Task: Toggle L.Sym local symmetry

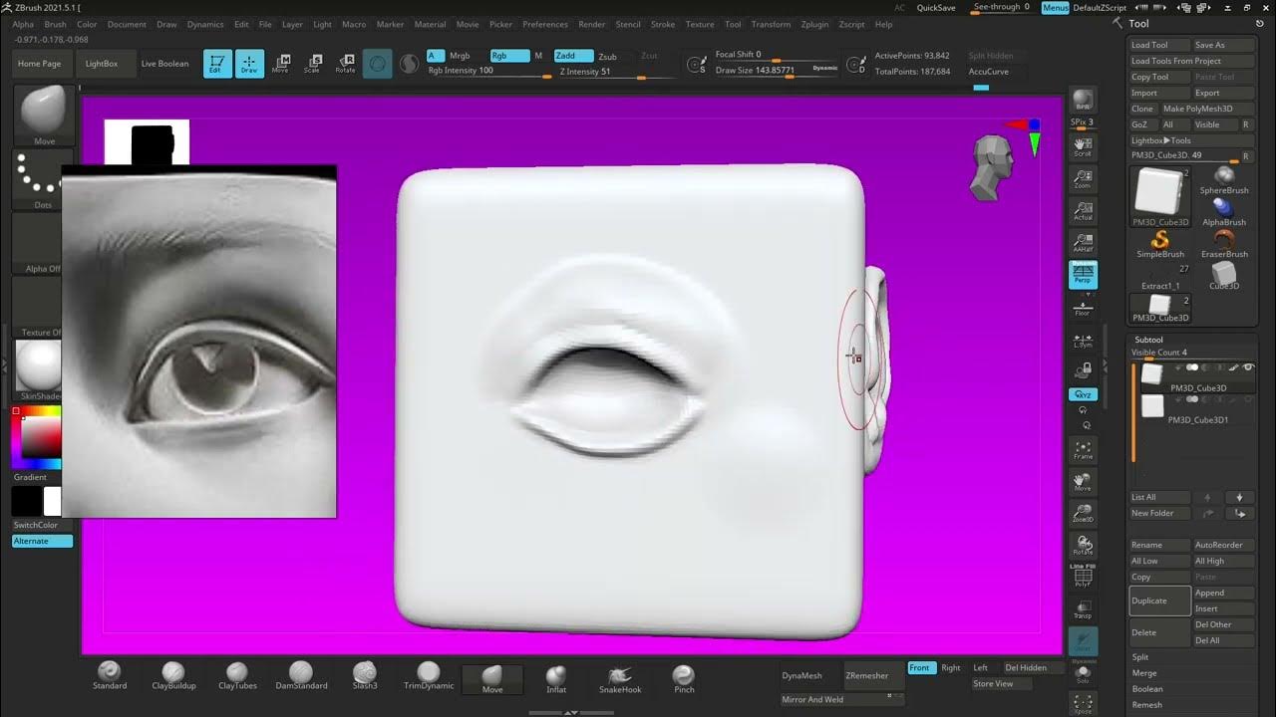Action: click(x=1083, y=339)
